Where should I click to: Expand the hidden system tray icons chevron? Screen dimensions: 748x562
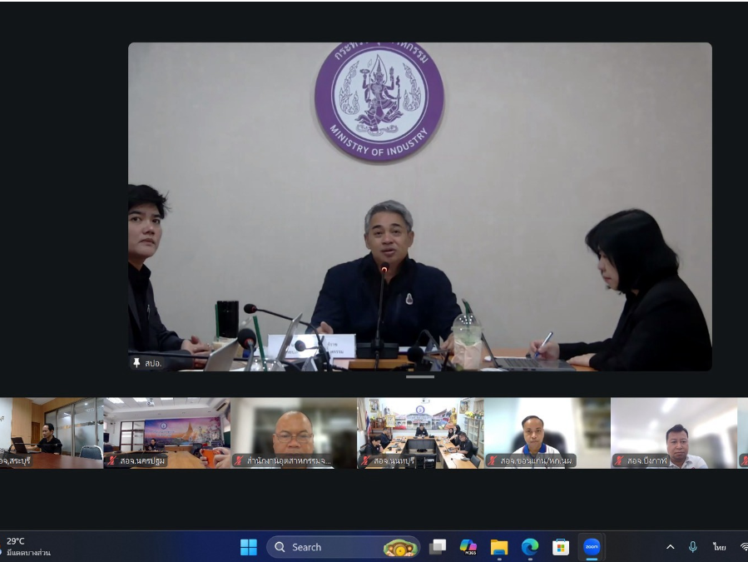pyautogui.click(x=671, y=547)
